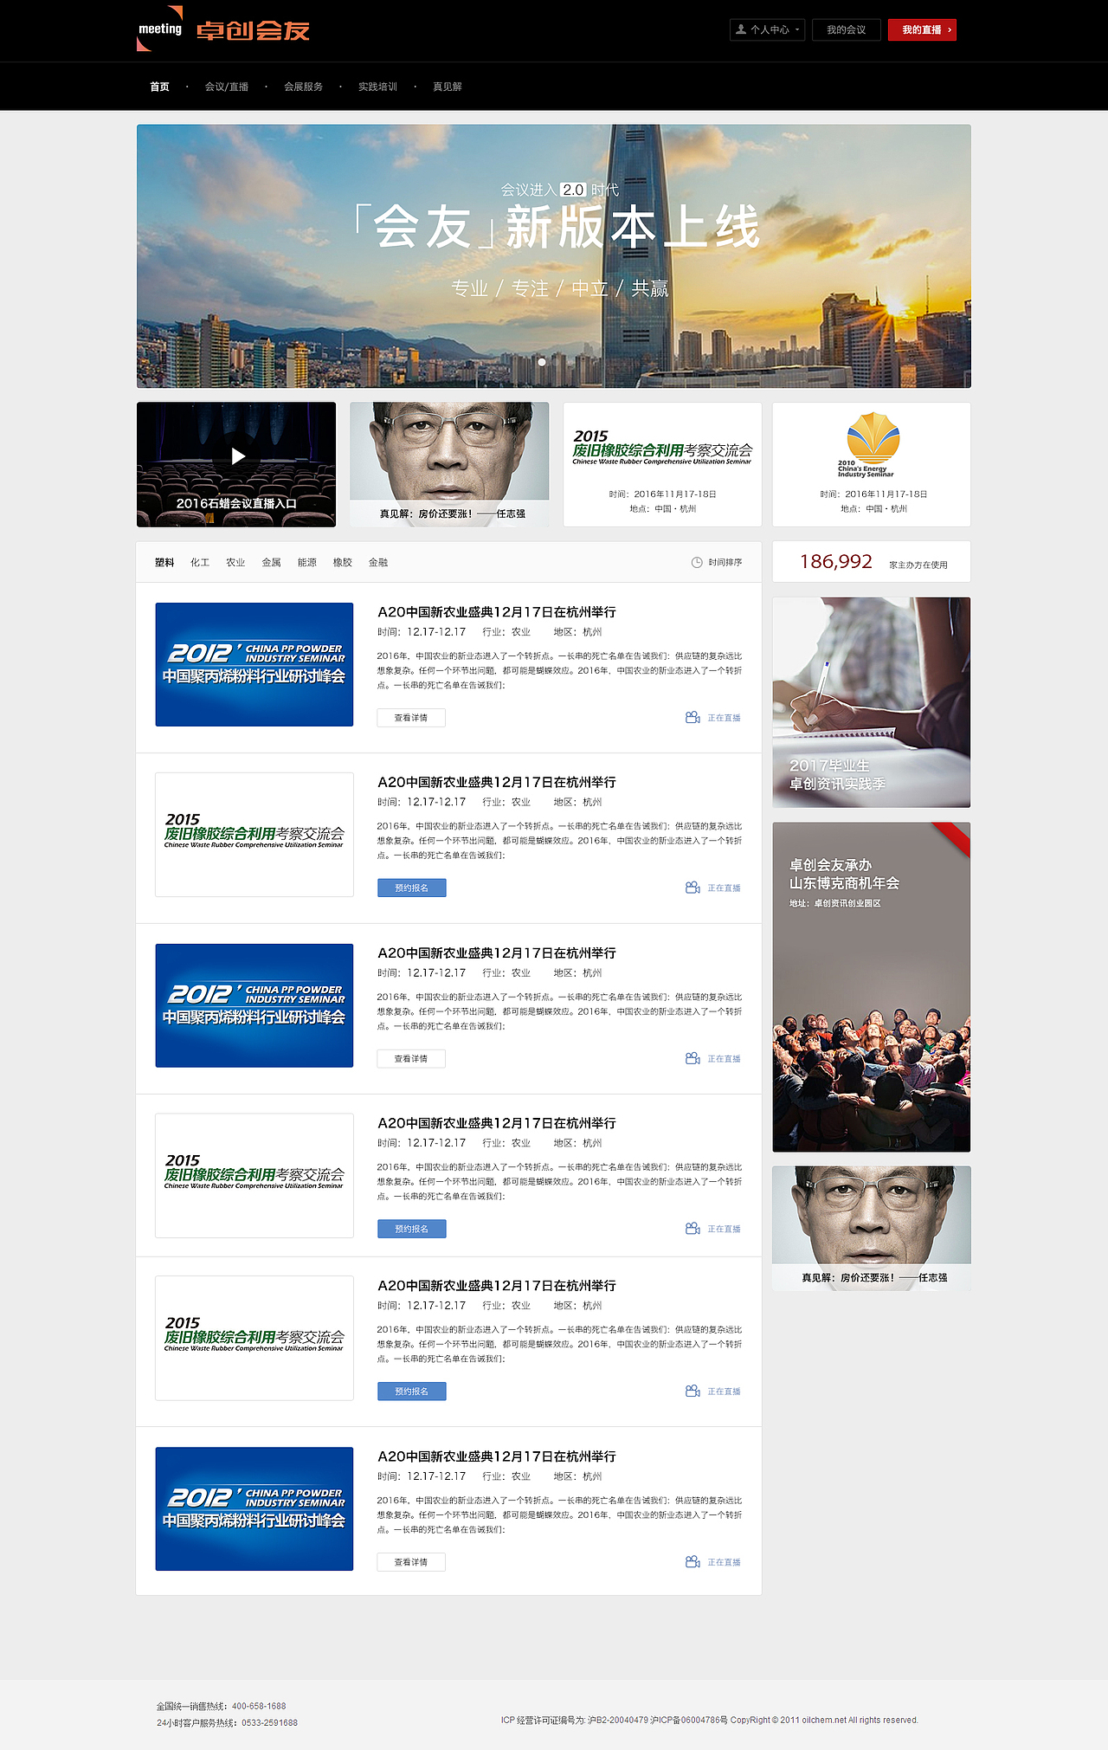Open the 2017毕业生卓创资讯实践季 sidebar ad
Screen dimensions: 1108x1750
point(872,702)
